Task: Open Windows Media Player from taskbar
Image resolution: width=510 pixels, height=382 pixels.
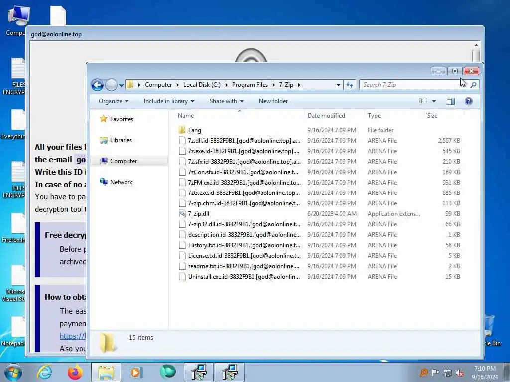Action: click(x=136, y=372)
